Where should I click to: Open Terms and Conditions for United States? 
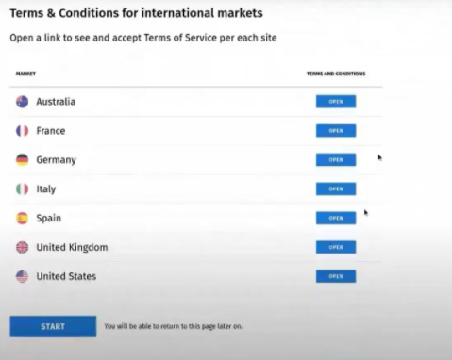pos(336,276)
